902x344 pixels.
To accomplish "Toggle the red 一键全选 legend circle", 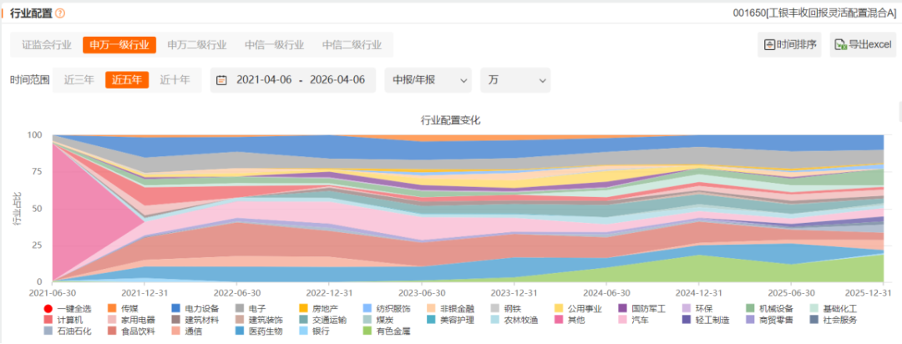I will [x=48, y=309].
